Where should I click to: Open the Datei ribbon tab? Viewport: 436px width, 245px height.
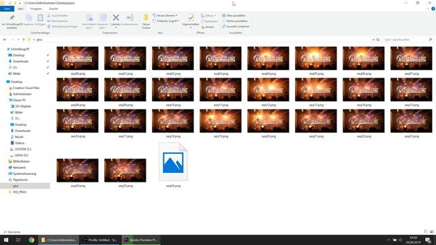[7, 9]
